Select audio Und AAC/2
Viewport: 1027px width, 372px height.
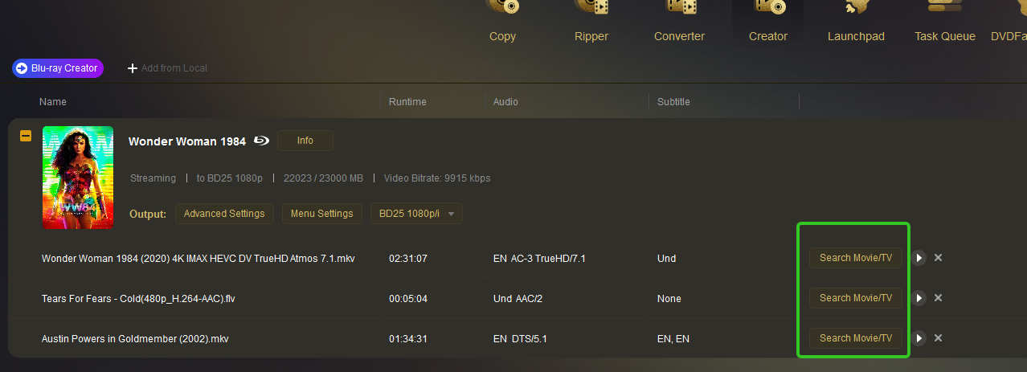click(518, 299)
